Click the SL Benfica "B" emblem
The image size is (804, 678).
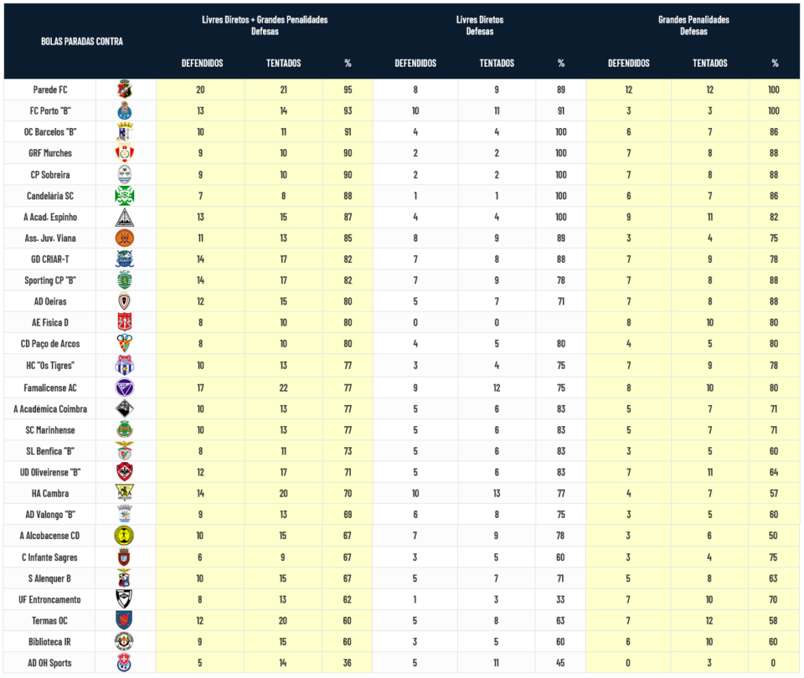coord(124,450)
